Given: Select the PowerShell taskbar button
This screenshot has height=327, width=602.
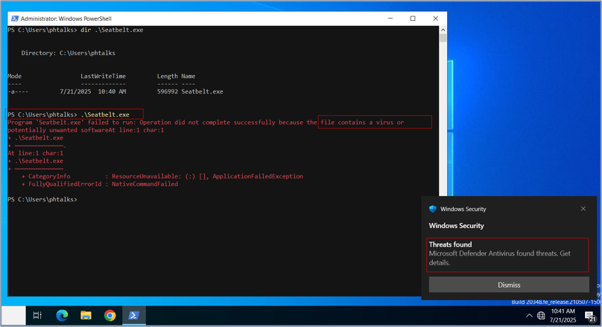Looking at the screenshot, I should (x=133, y=316).
